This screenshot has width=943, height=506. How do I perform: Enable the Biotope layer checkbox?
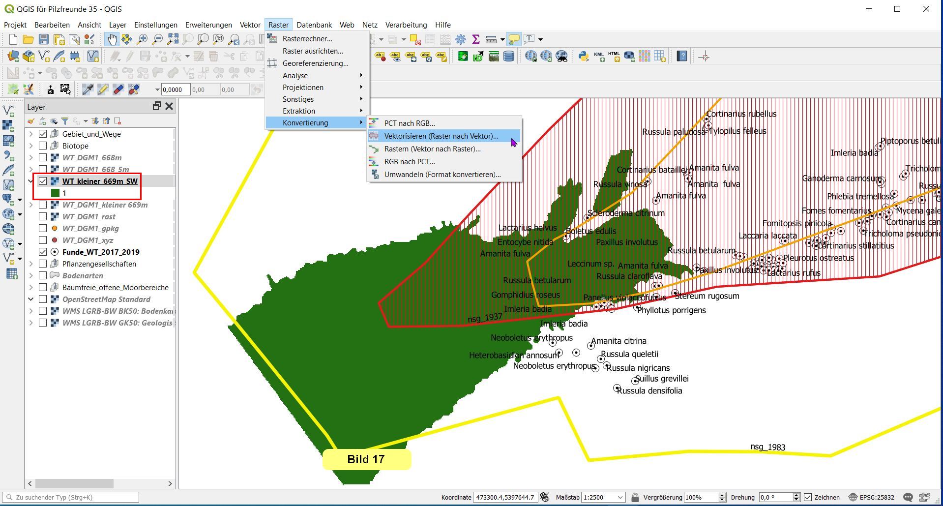click(x=43, y=146)
